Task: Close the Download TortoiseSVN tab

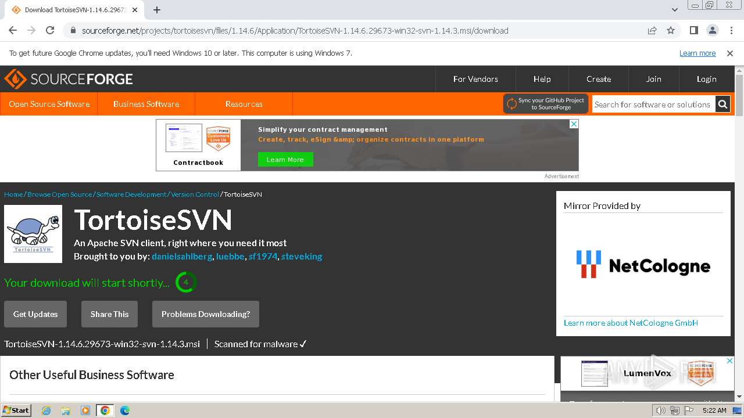Action: (135, 10)
